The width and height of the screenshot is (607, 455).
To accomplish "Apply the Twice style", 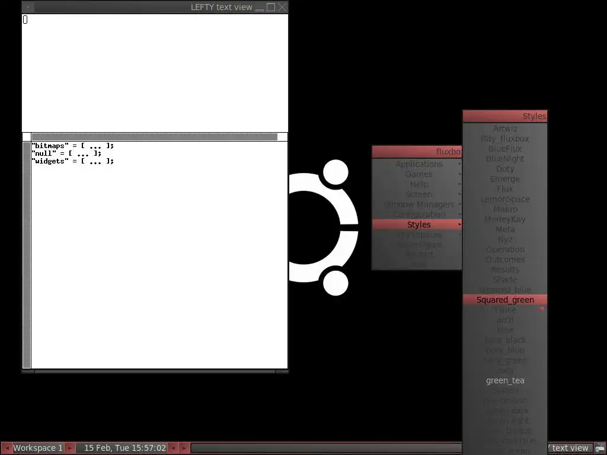I will tap(505, 310).
